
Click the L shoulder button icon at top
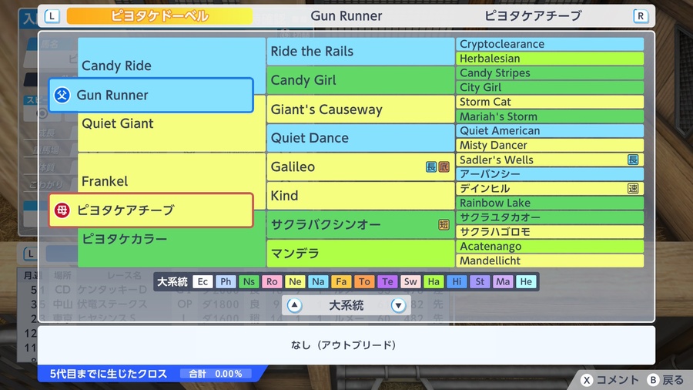(52, 16)
